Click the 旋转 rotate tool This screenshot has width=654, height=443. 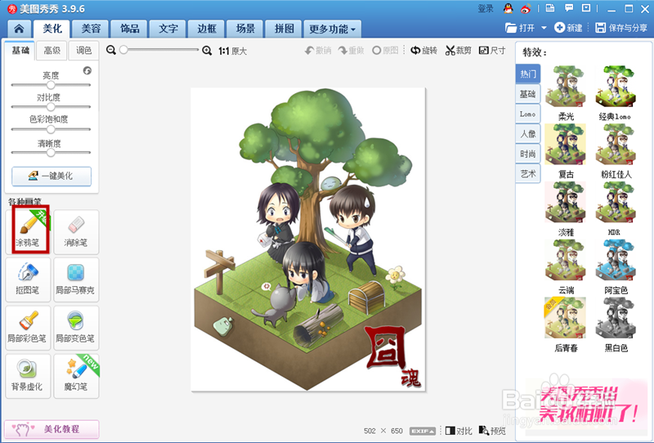[x=423, y=51]
